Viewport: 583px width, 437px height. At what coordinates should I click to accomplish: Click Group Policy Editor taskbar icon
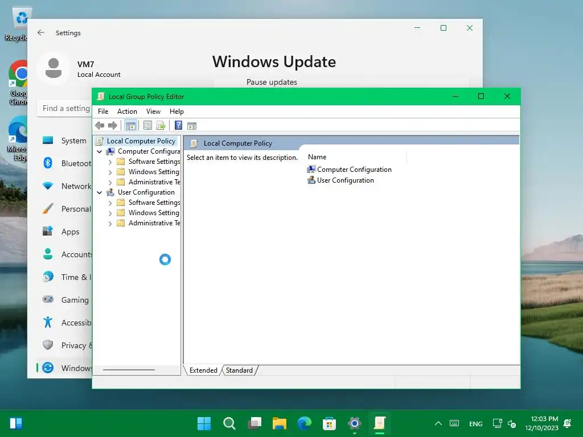pyautogui.click(x=380, y=423)
